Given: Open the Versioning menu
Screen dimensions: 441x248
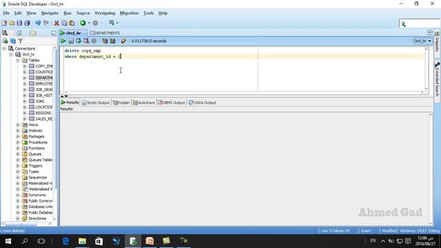Looking at the screenshot, I should coord(105,13).
